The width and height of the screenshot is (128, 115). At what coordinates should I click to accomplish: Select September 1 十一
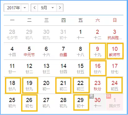[80, 34]
